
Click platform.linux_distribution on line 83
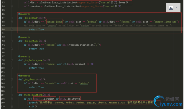point(58,2)
